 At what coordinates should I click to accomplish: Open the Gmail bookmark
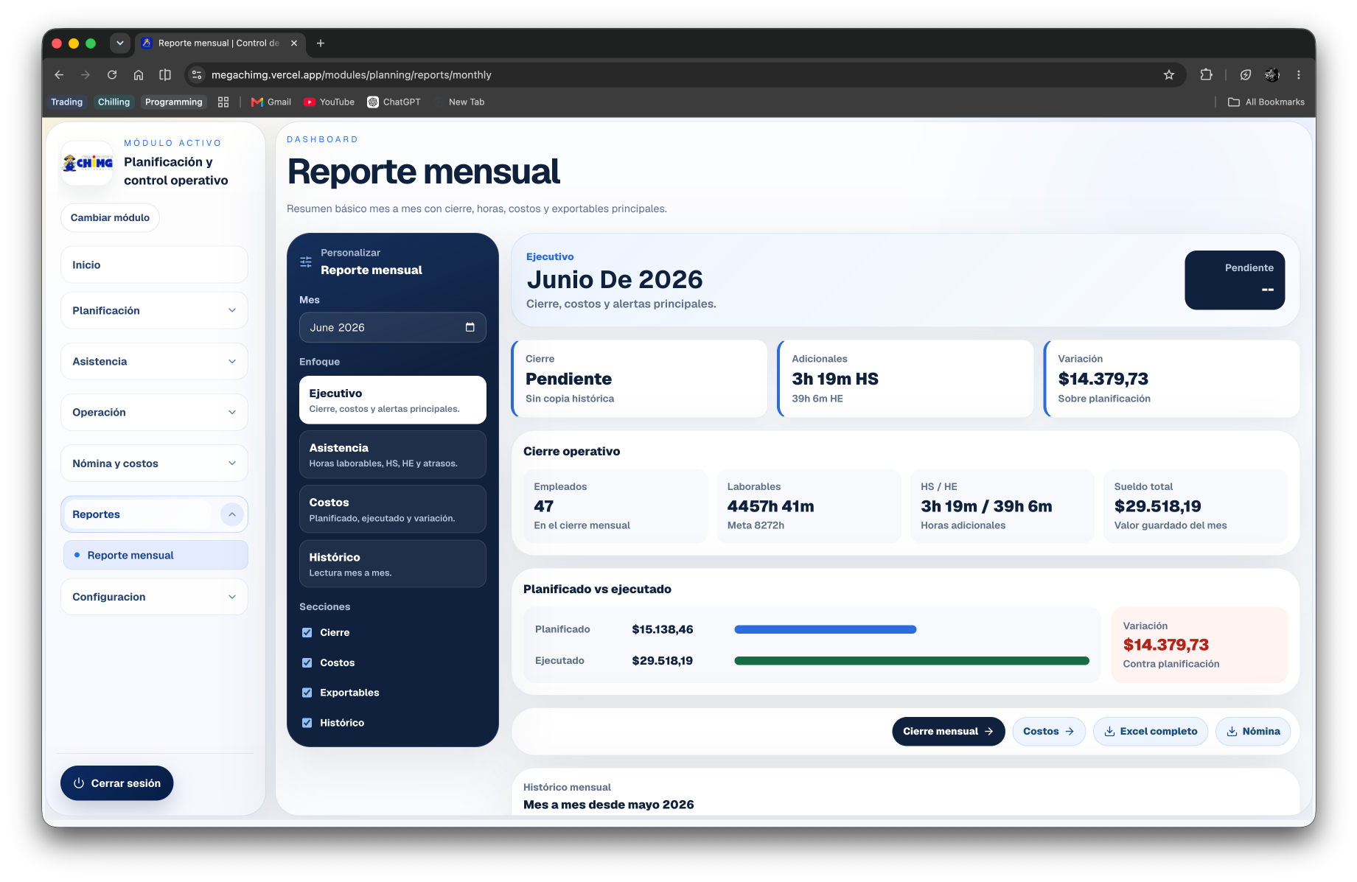(x=271, y=102)
